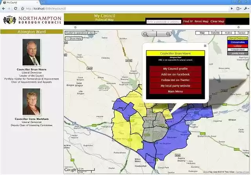Close the councillor info popup
Screen dimensions: 251x175
click(205, 46)
